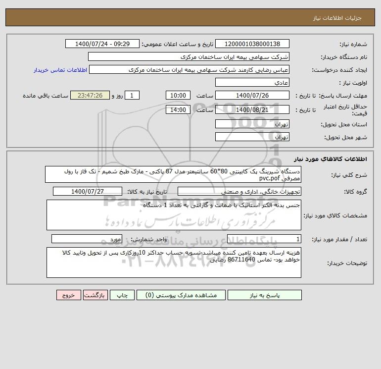
Task: Click the delivery city field تهران
Action: tap(252, 137)
